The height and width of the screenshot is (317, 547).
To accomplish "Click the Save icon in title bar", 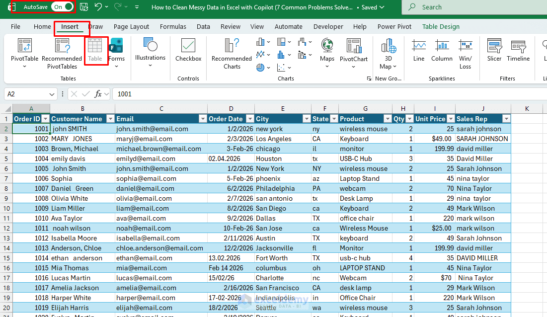I will (x=84, y=7).
